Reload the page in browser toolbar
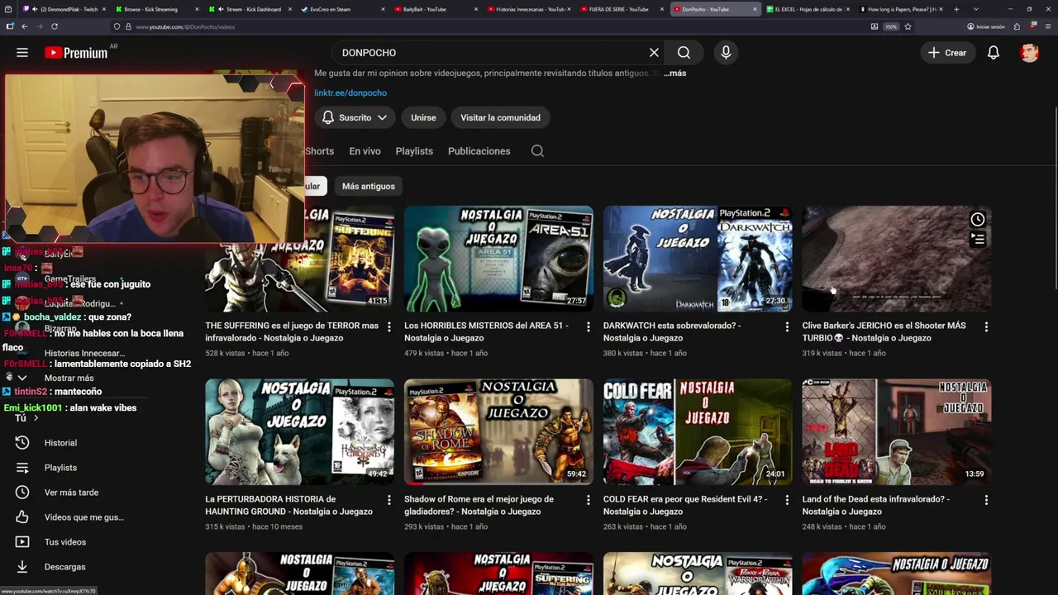This screenshot has height=595, width=1058. click(x=54, y=26)
